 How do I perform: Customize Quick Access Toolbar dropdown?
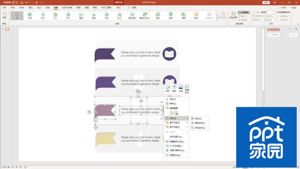coord(41,3)
